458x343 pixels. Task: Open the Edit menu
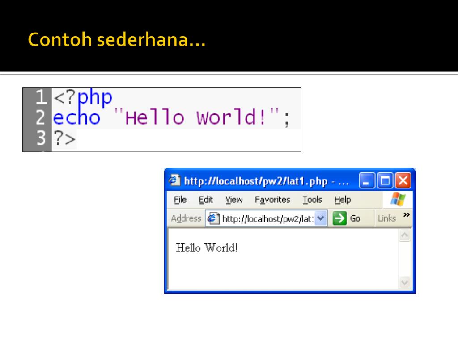click(x=206, y=200)
